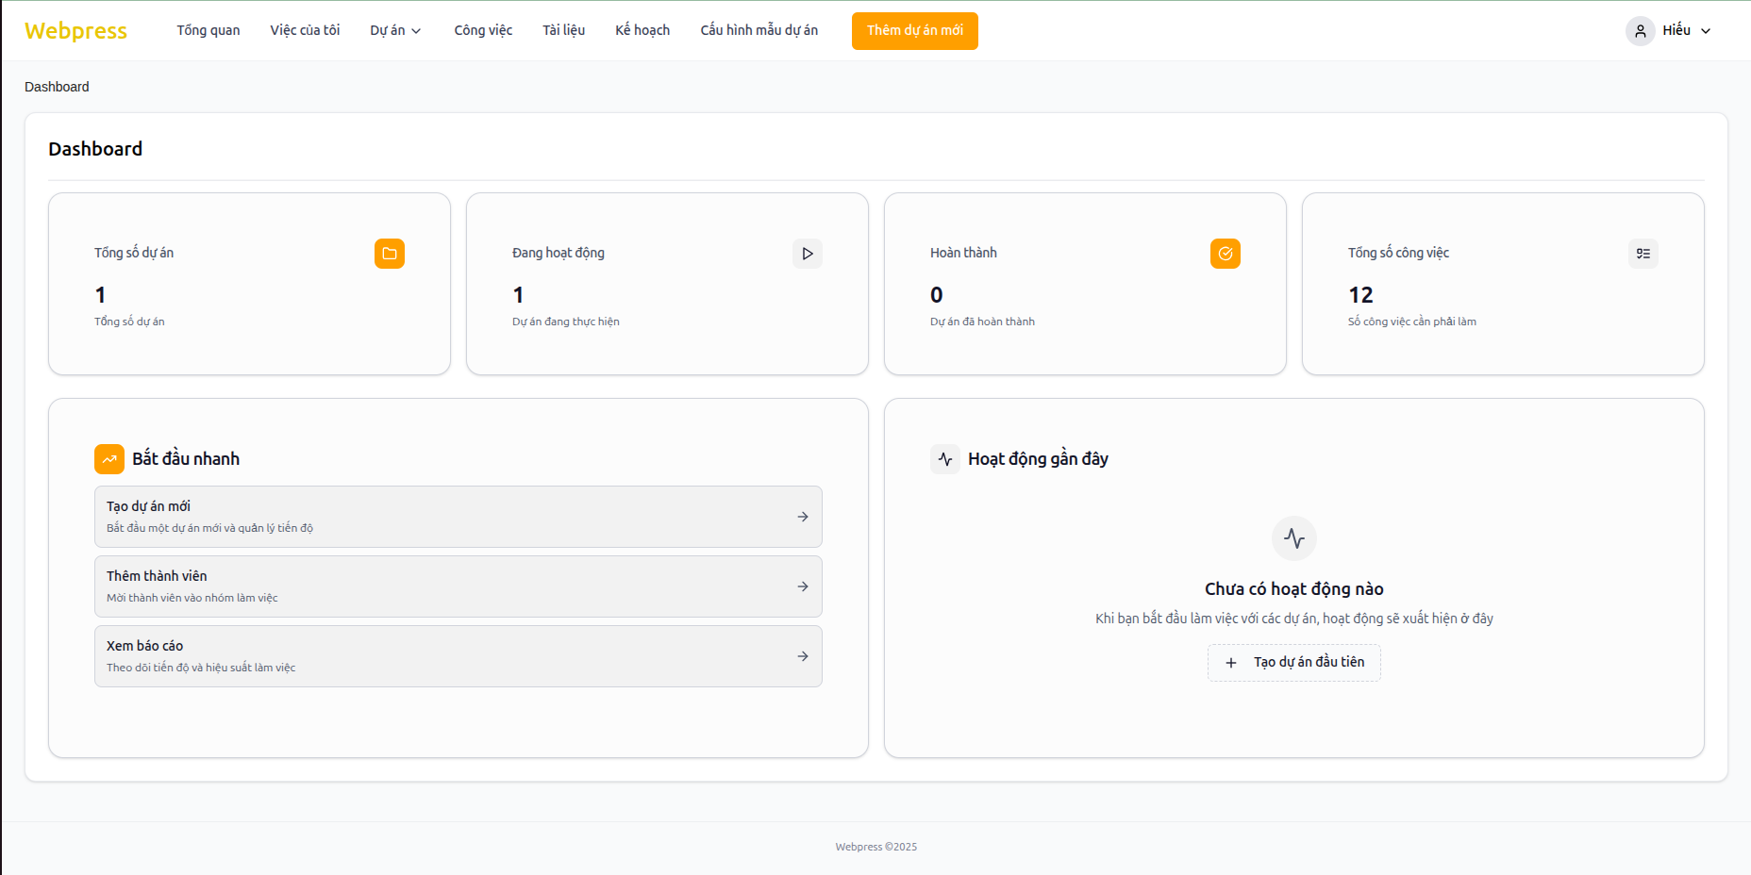1751x875 pixels.
Task: Expand the Dự án dropdown menu
Action: (395, 30)
